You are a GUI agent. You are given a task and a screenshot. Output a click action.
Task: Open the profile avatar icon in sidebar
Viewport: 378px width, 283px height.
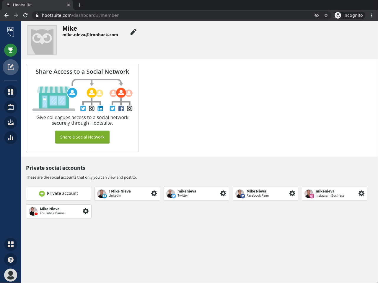[11, 275]
